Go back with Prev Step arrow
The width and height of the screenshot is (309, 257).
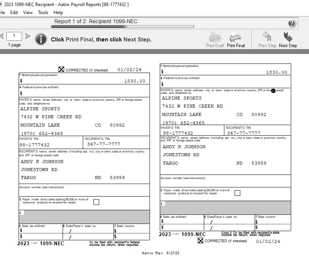point(267,40)
